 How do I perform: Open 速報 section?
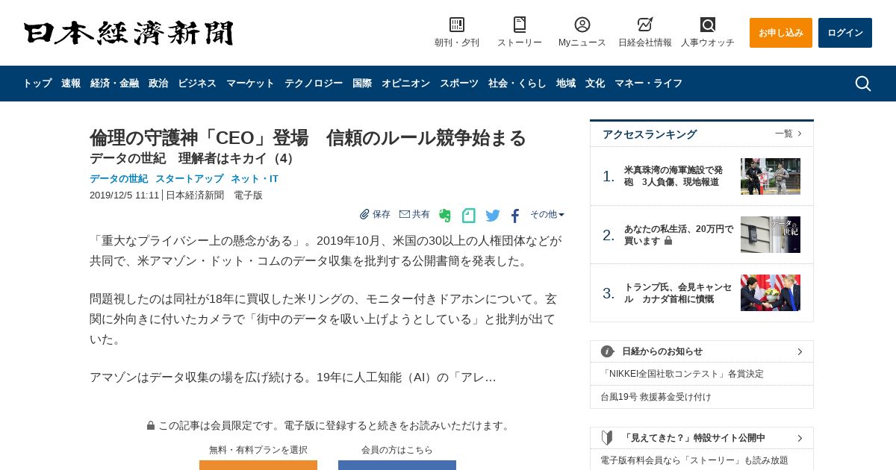71,84
